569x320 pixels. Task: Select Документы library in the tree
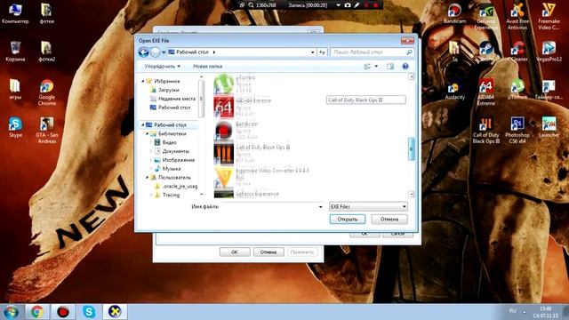pyautogui.click(x=176, y=151)
